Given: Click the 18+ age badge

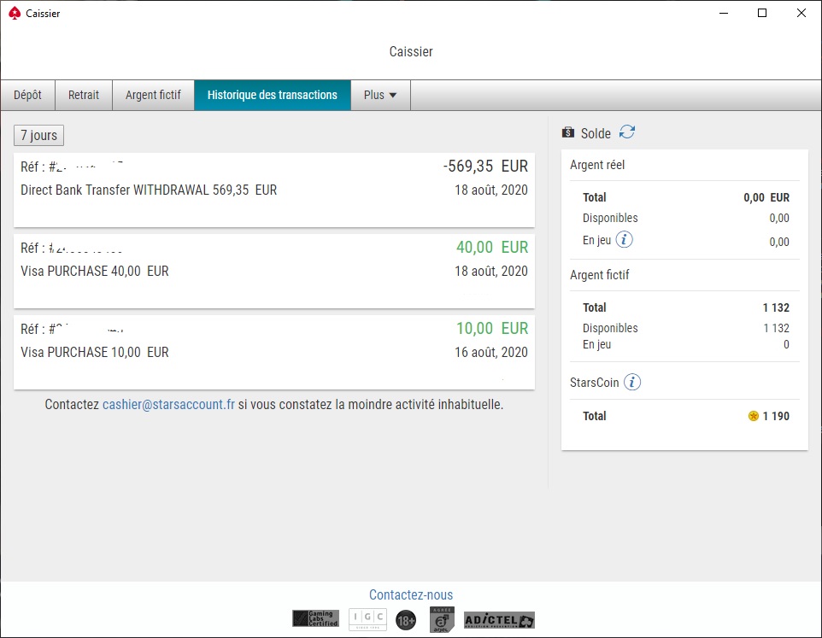Looking at the screenshot, I should point(406,621).
